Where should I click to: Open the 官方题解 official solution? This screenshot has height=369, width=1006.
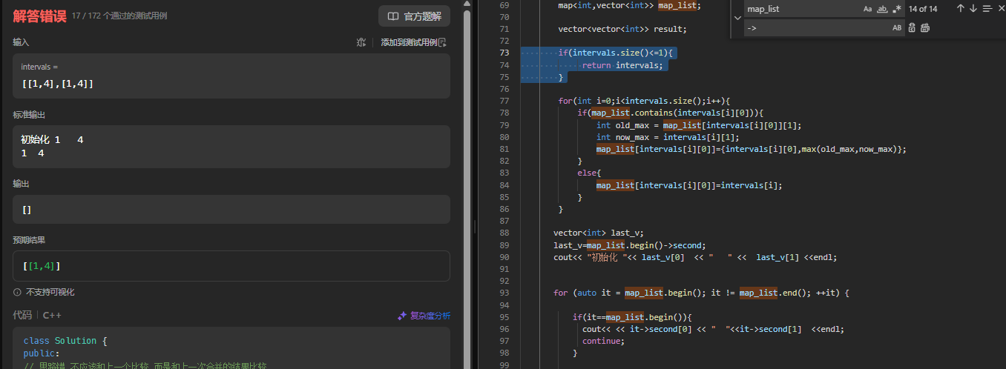tap(414, 16)
